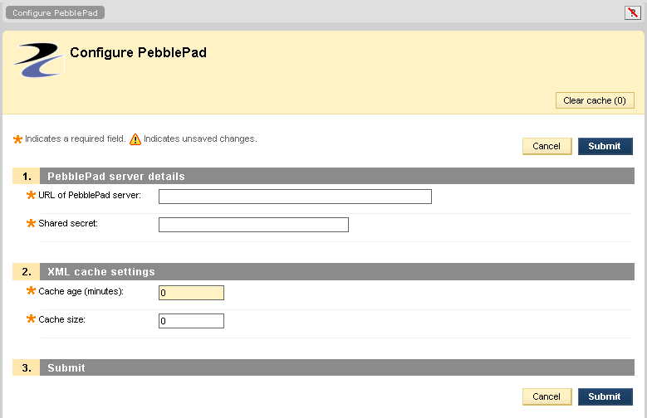Screen dimensions: 647x418
Task: Click the Cache age (minutes) field
Action: (x=192, y=293)
